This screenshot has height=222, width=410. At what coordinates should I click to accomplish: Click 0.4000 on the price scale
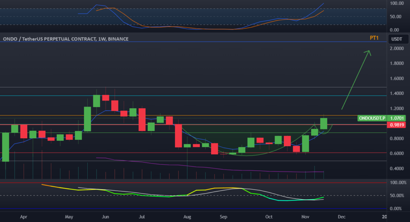[396, 169]
